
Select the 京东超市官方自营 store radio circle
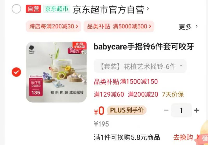click(16, 9)
